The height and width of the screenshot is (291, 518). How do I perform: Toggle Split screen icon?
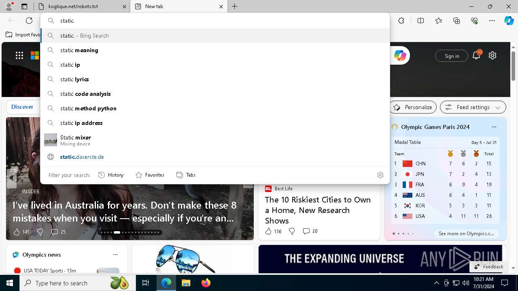[x=420, y=21]
